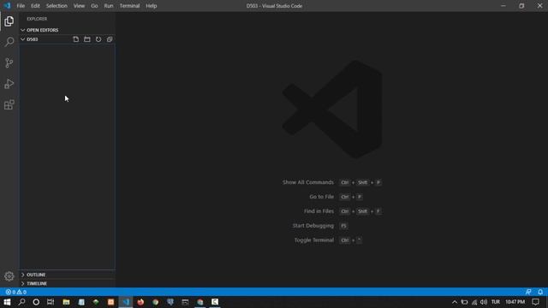Viewport: 548px width, 308px height.
Task: Open Windows search from the taskbar
Action: [x=21, y=302]
